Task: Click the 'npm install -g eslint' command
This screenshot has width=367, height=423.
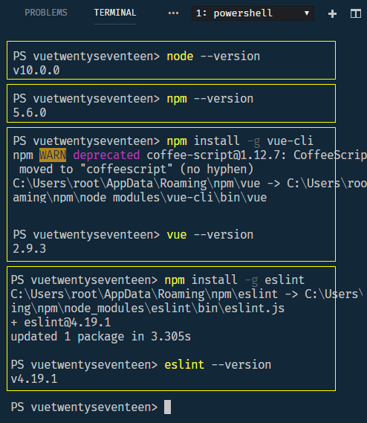Action: pos(235,280)
